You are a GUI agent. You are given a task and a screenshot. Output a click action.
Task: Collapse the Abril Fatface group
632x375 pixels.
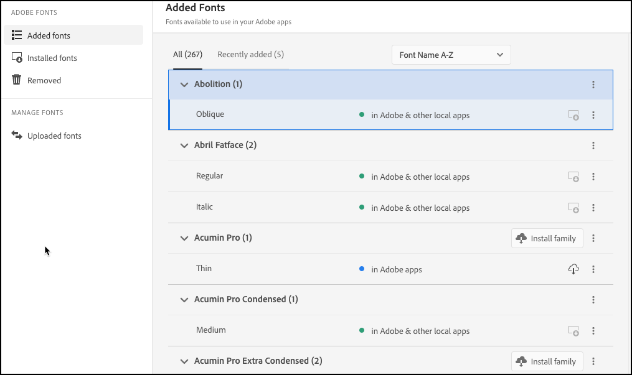[184, 145]
